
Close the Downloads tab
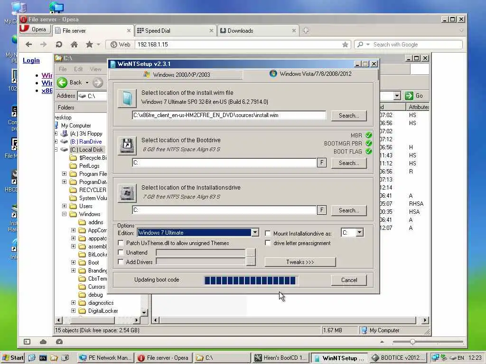[x=294, y=31]
